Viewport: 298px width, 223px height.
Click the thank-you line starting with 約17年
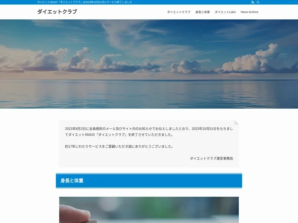(119, 146)
